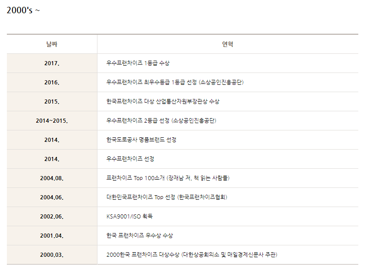
Task: Click the "2000's ~" section heading
Action: (23, 10)
